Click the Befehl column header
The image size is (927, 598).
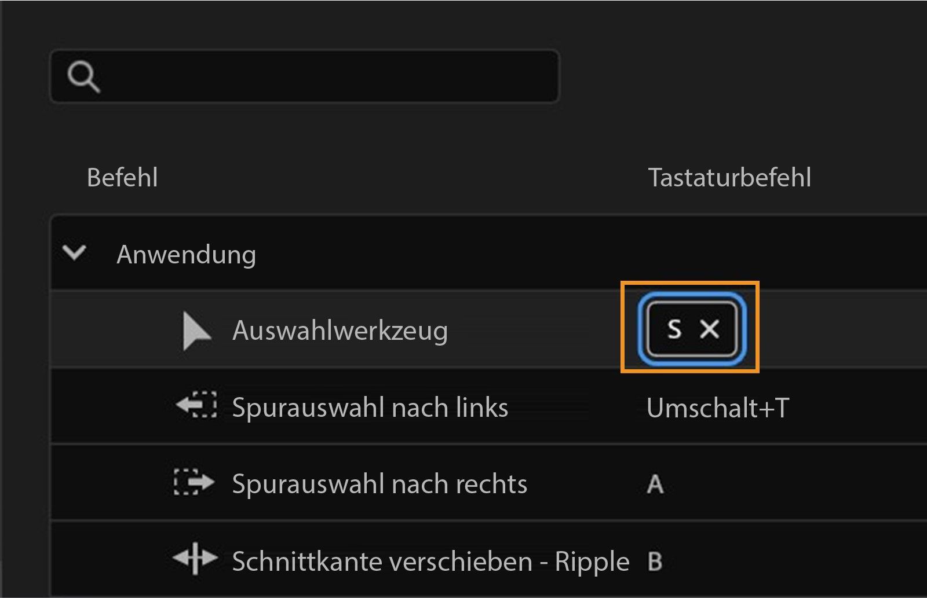[x=122, y=177]
